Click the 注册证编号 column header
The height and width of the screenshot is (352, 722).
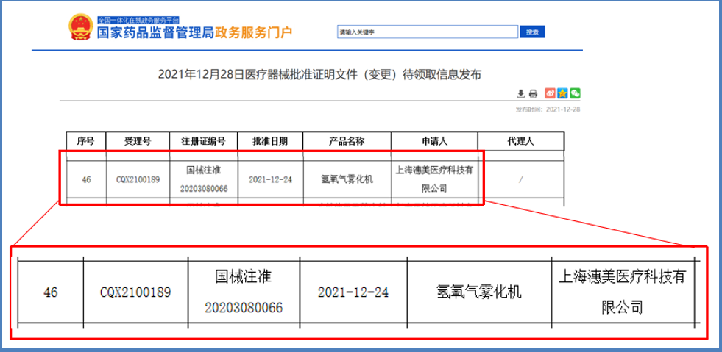[x=204, y=141]
